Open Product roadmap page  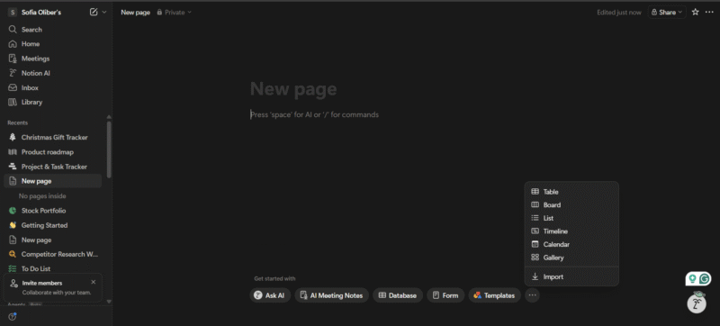53,152
